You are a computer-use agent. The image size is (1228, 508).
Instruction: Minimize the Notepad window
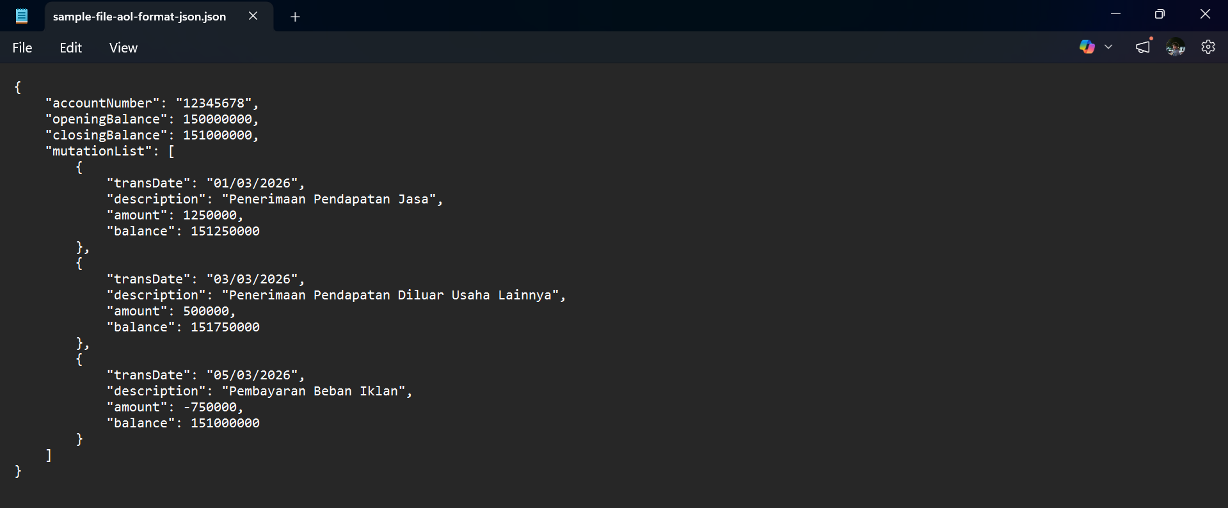(1115, 14)
